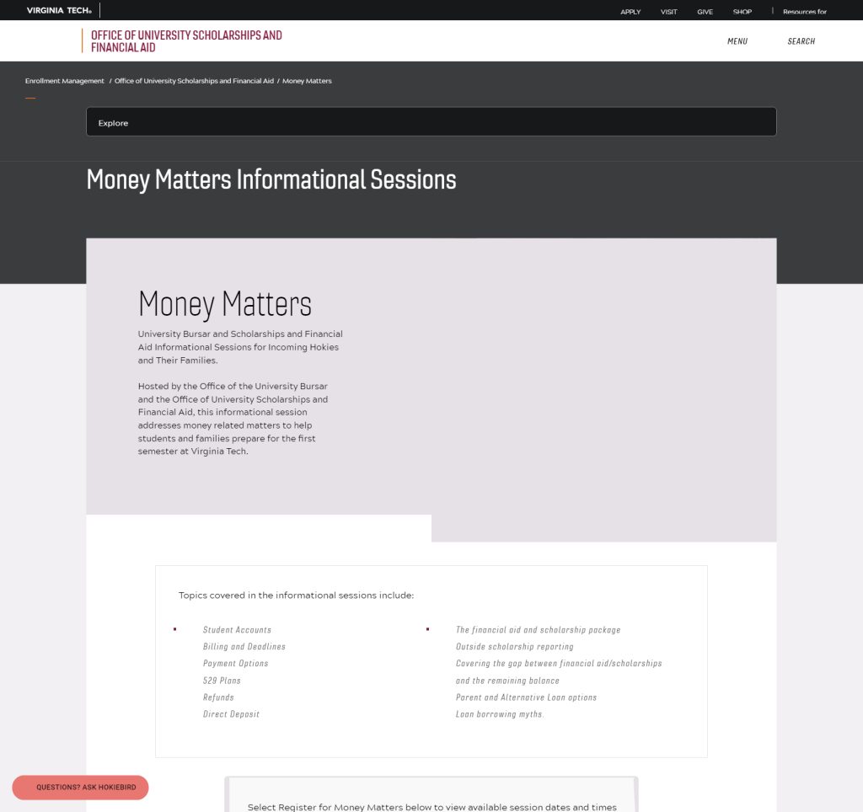This screenshot has width=863, height=812.
Task: Click 'Parent and Alternative Loan options'
Action: pyautogui.click(x=526, y=697)
